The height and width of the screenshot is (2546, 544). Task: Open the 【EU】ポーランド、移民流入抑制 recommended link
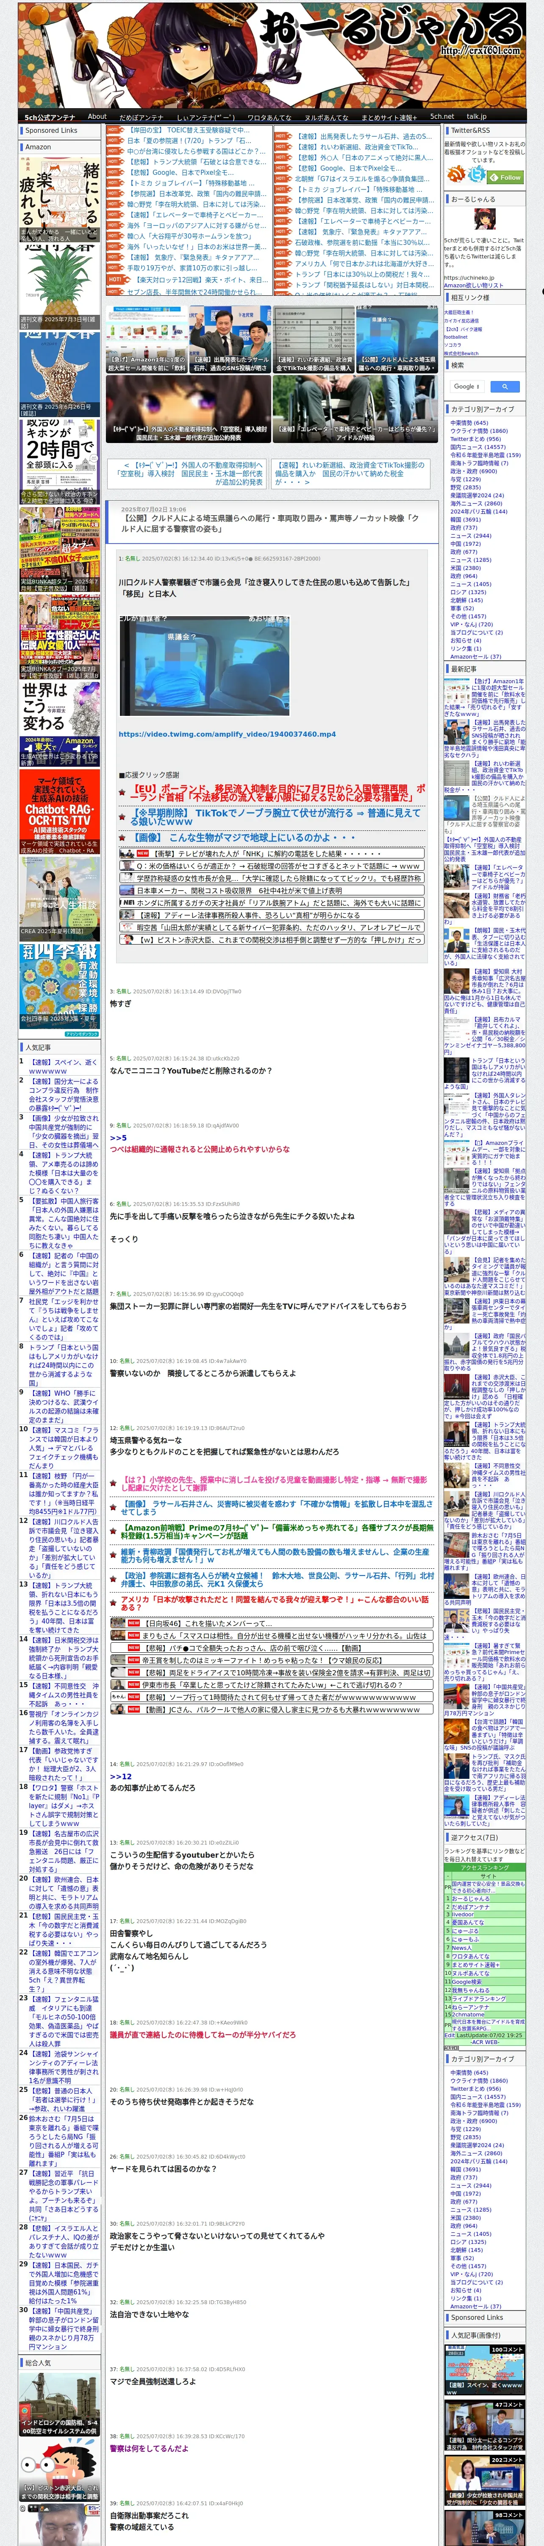[x=278, y=793]
